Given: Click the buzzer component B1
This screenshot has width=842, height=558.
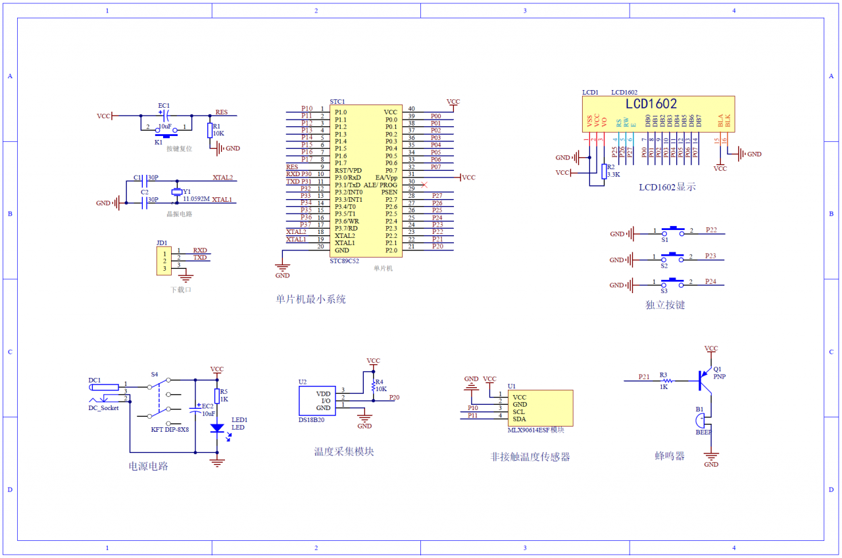Looking at the screenshot, I should [x=701, y=419].
